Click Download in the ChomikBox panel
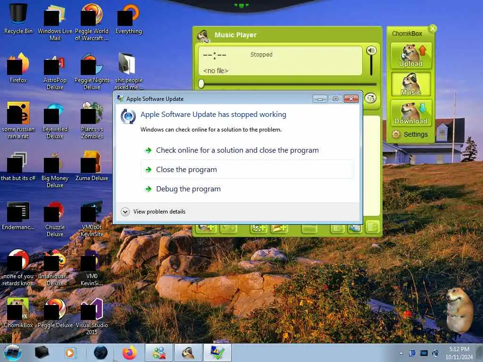 coord(411,113)
